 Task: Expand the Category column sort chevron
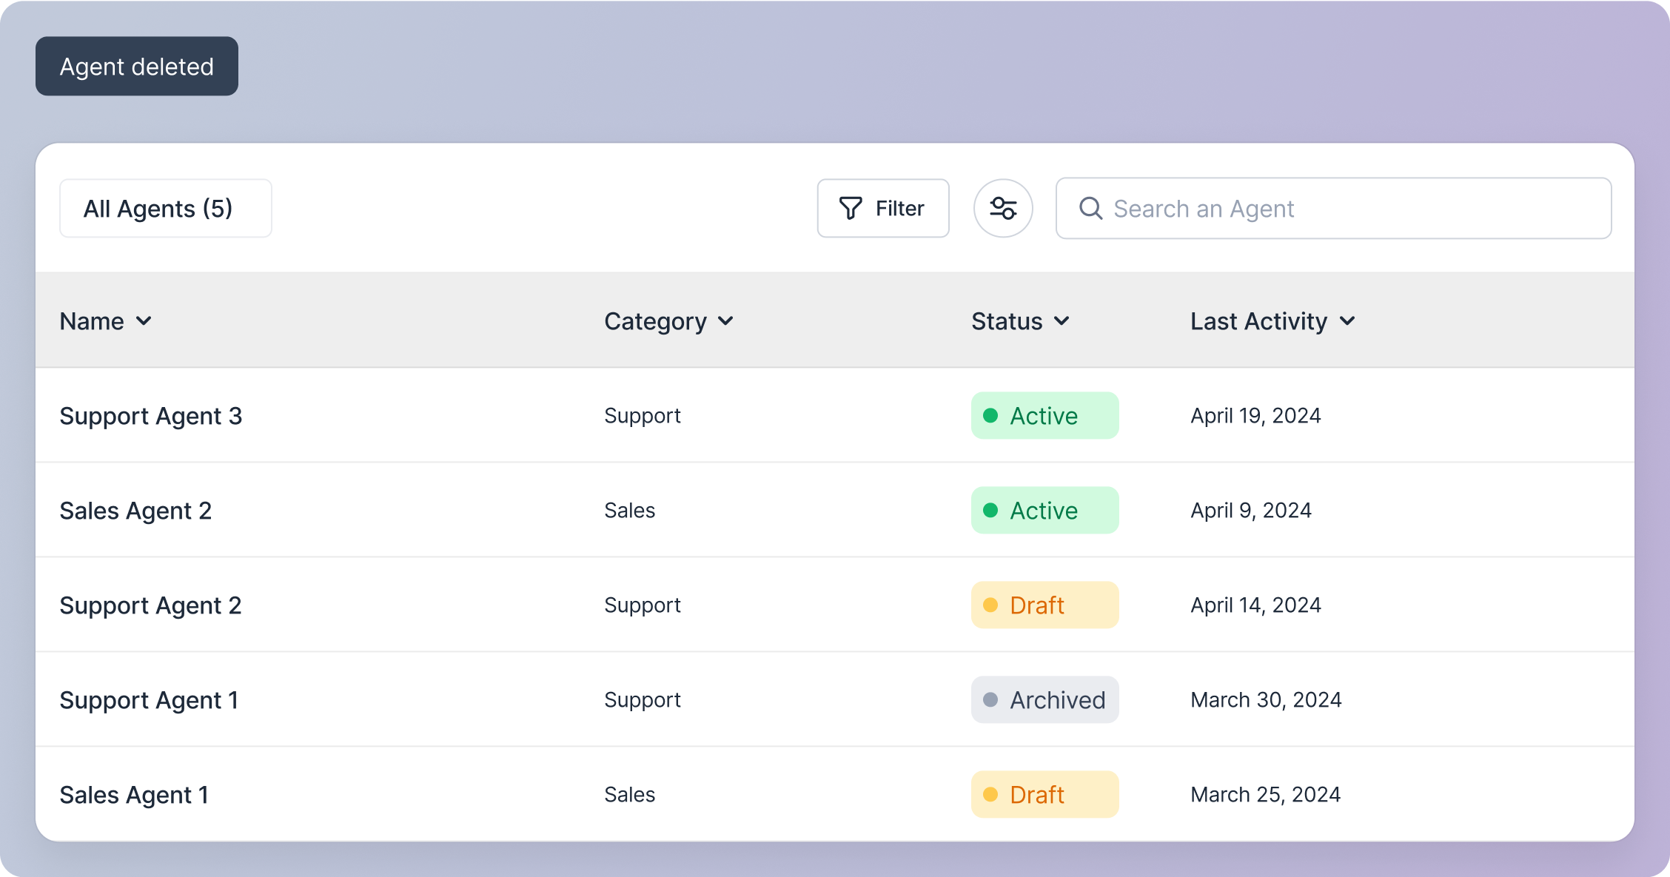[x=726, y=321]
